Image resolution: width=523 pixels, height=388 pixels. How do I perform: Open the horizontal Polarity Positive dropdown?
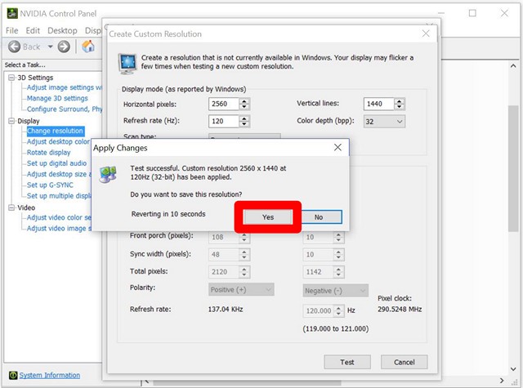pos(242,290)
